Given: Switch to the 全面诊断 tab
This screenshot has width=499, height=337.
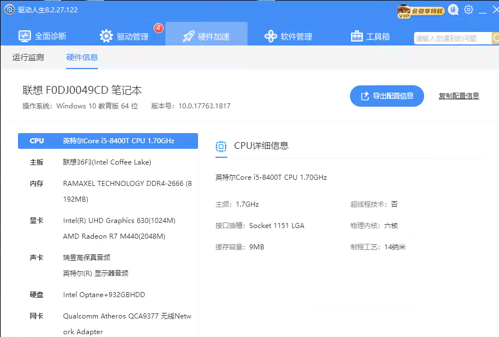Looking at the screenshot, I should pos(42,36).
